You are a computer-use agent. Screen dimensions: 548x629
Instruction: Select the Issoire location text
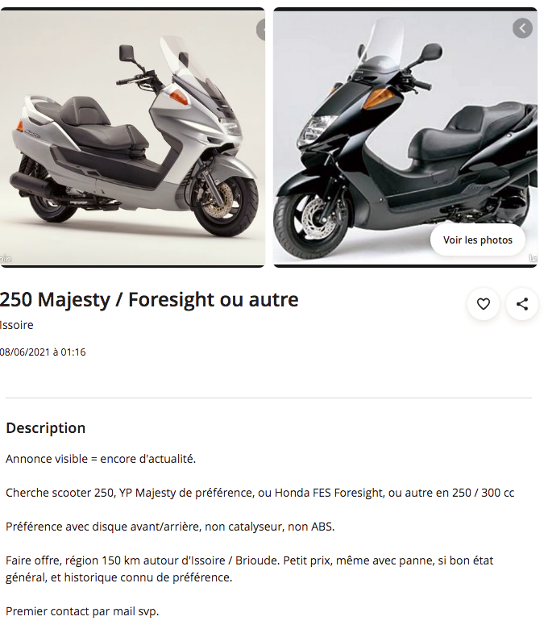[16, 325]
